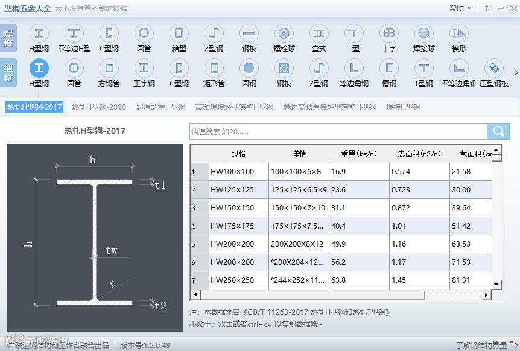Screen dimensions: 520x351
Task: Click the magnifier search button
Action: tap(498, 131)
